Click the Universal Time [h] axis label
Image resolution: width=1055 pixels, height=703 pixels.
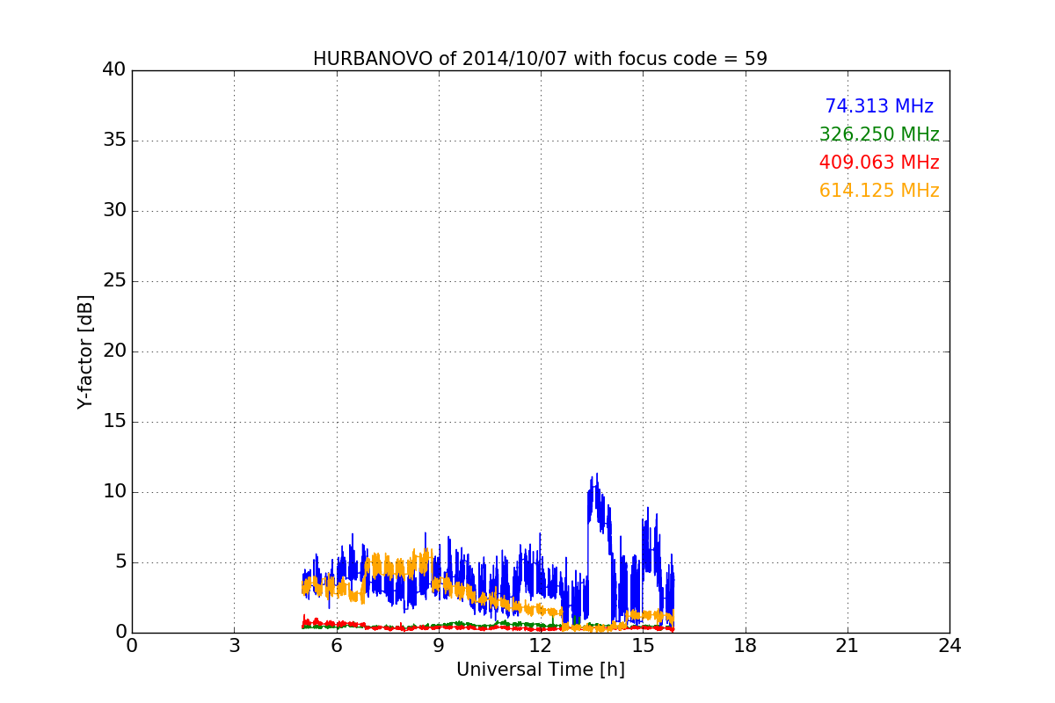coord(540,670)
